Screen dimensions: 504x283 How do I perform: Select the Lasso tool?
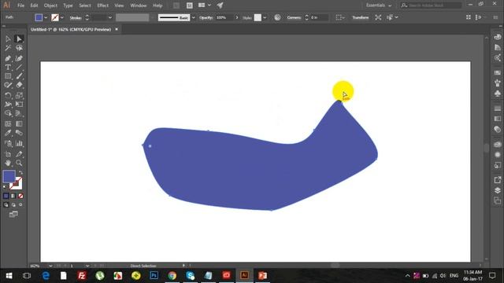19,48
